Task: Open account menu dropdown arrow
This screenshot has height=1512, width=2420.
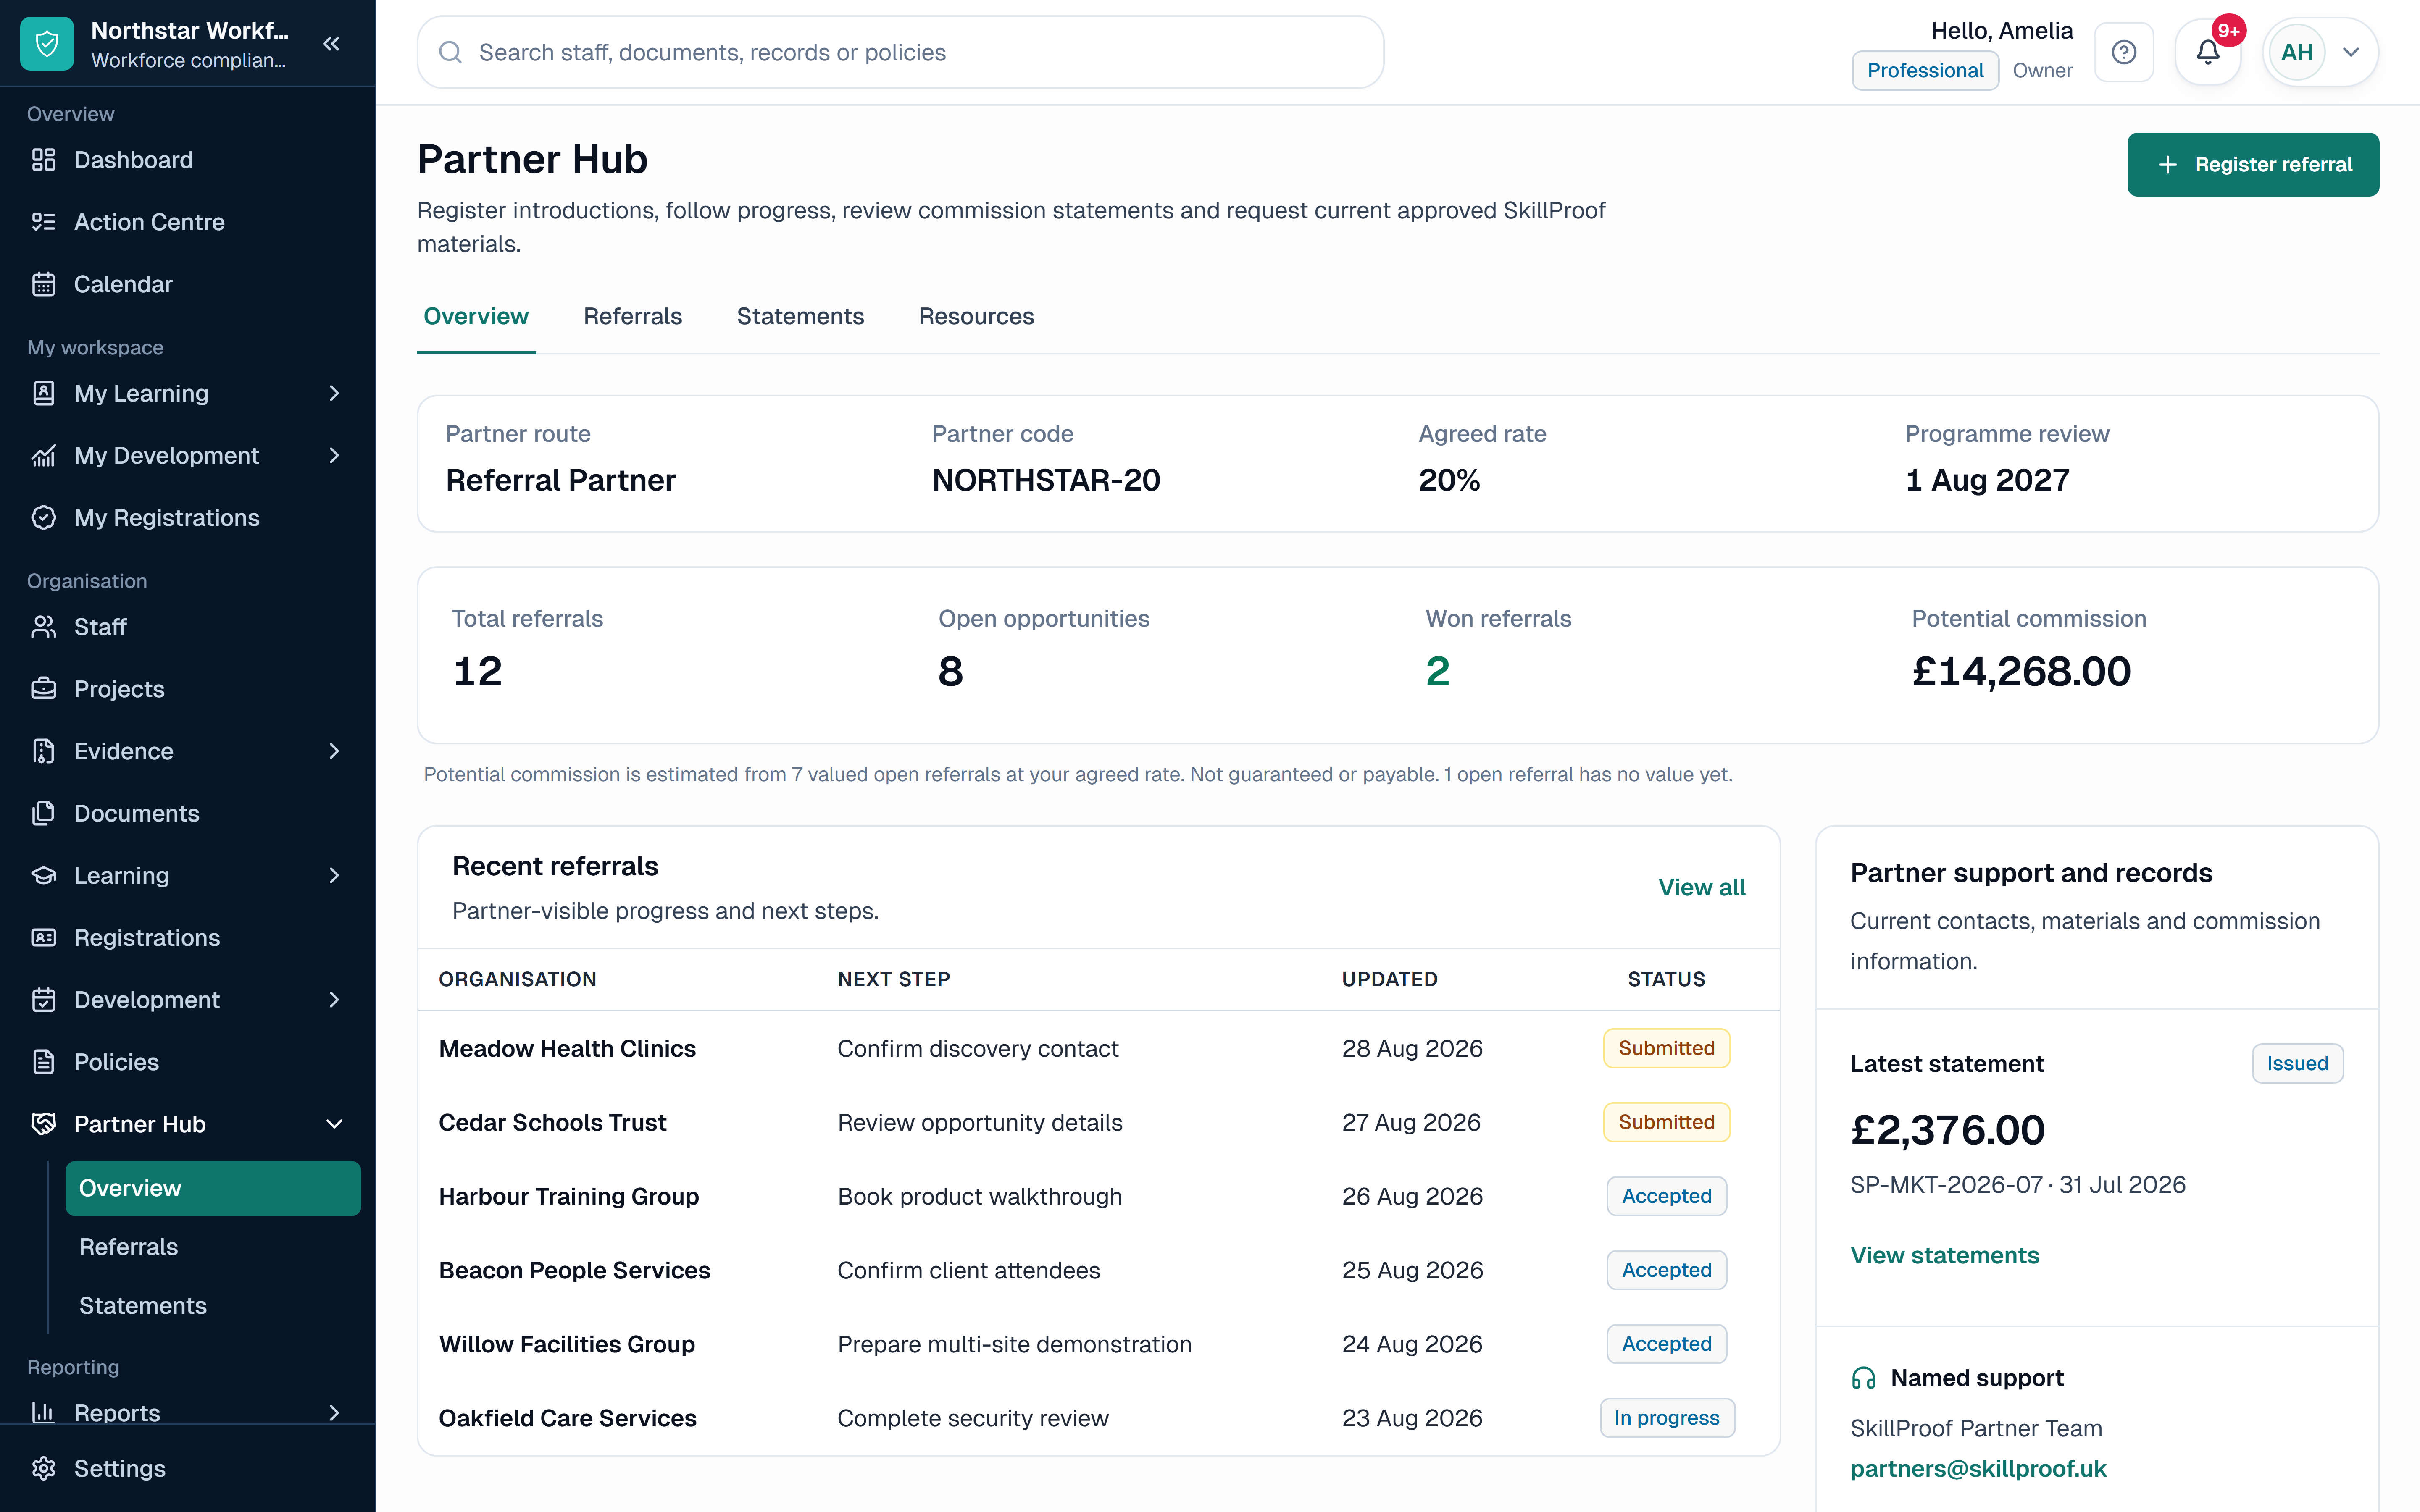Action: 2351,52
